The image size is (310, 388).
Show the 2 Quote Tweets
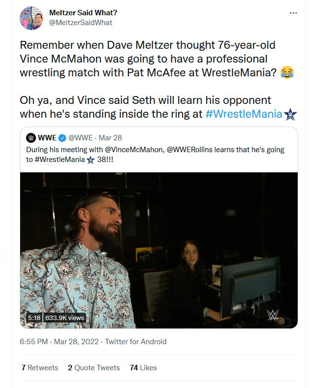pyautogui.click(x=93, y=367)
